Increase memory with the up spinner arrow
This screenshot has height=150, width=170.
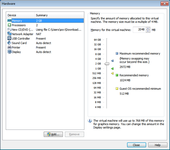[x=148, y=29]
